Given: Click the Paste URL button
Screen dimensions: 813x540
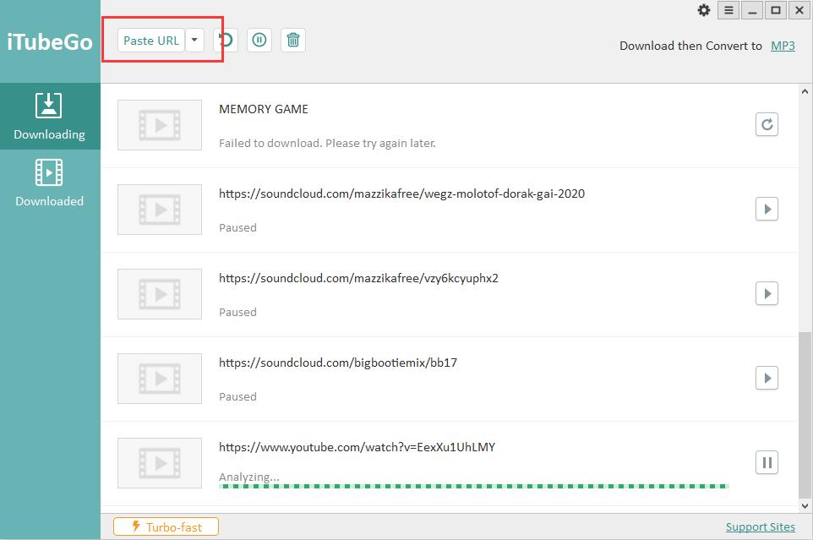Looking at the screenshot, I should click(151, 41).
